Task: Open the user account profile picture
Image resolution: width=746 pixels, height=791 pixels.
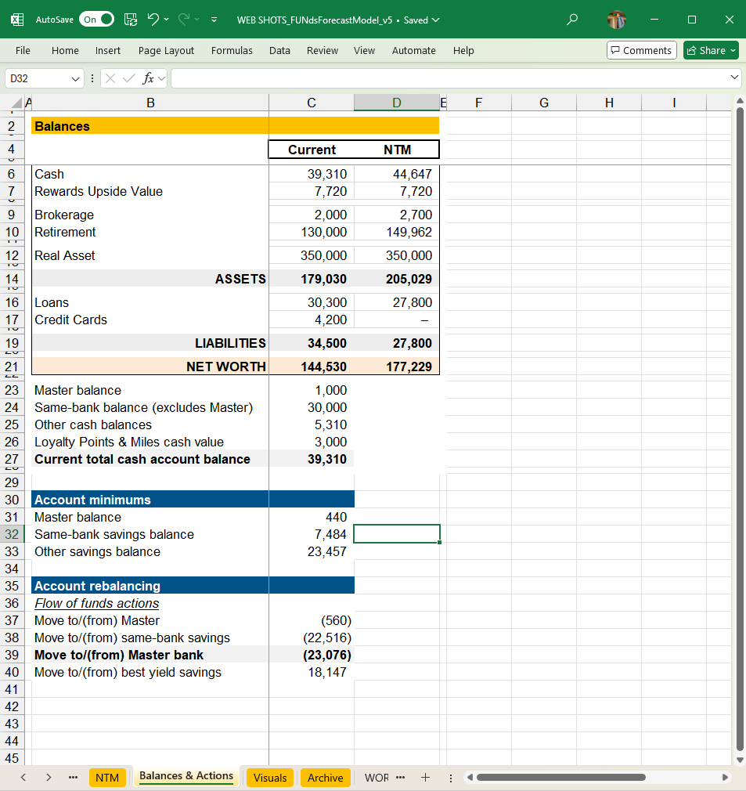Action: pos(617,20)
